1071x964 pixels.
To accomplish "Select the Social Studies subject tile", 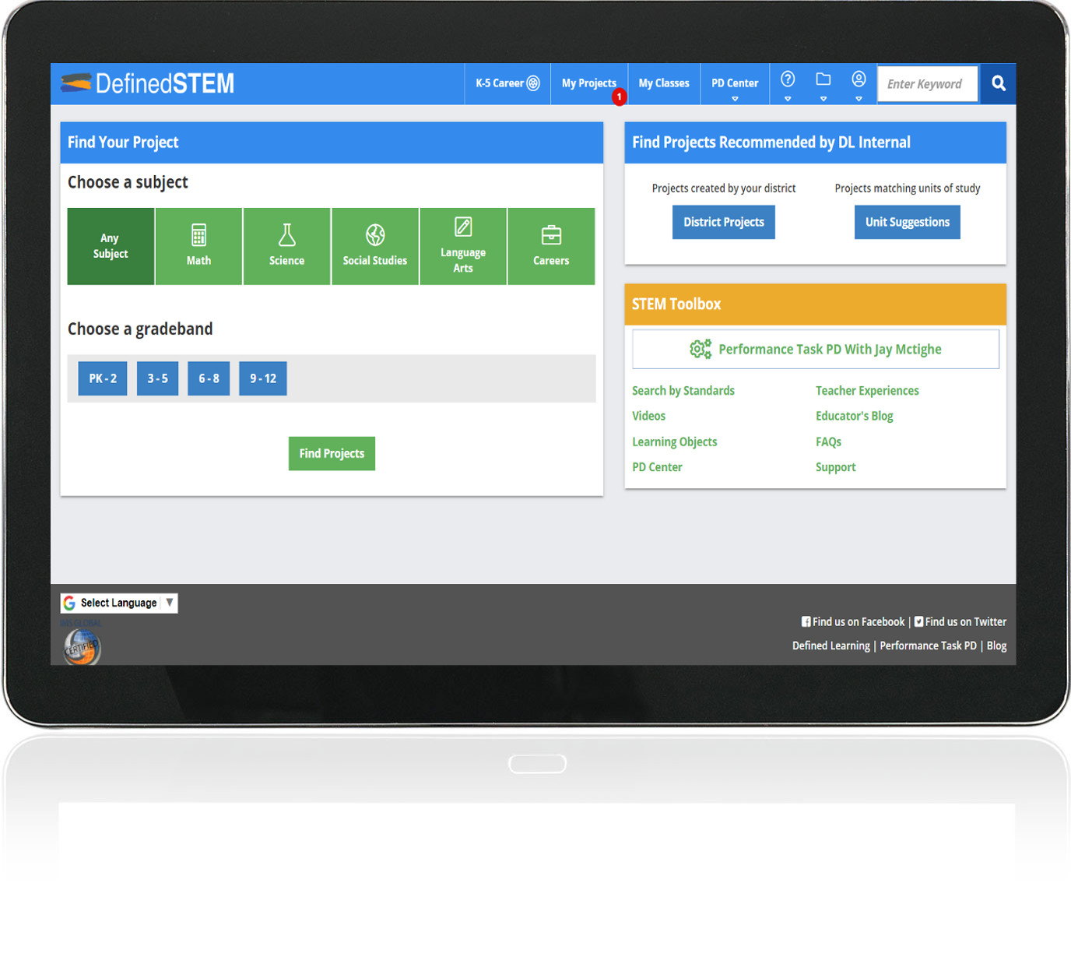I will [375, 246].
